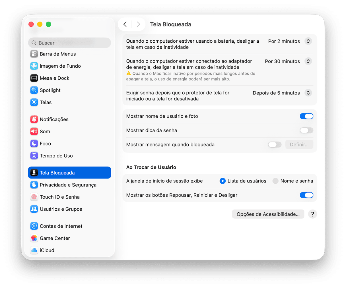Open Game Center settings
Image resolution: width=346 pixels, height=288 pixels.
[x=69, y=238]
